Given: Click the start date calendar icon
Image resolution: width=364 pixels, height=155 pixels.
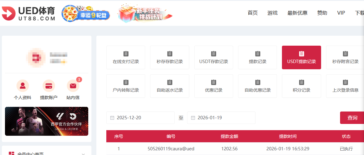Looking at the screenshot, I should tap(112, 118).
